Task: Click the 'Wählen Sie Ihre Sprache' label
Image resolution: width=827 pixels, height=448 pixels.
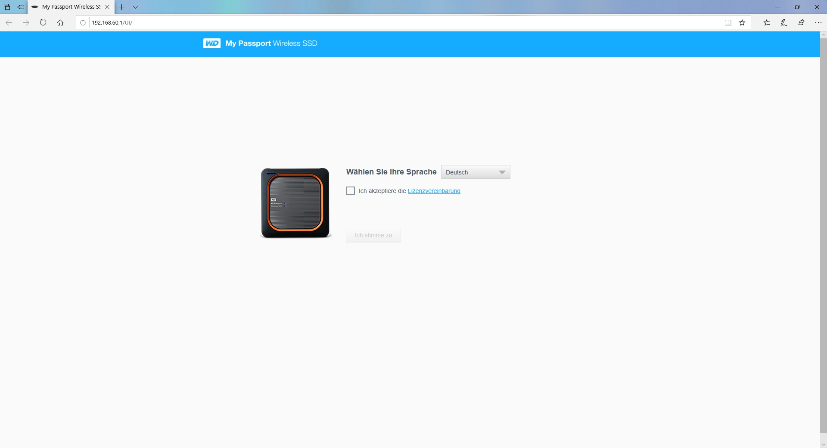Action: [x=391, y=172]
